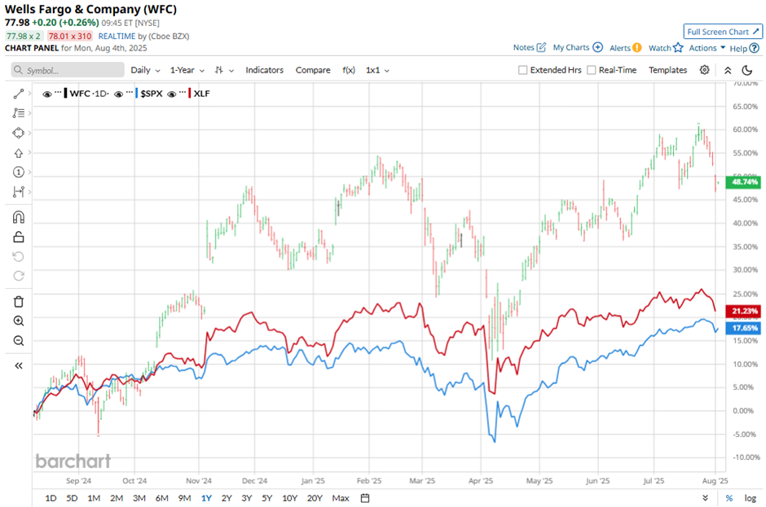Screen dimensions: 766x507
Task: Zoom out of the chart
Action: [x=18, y=341]
